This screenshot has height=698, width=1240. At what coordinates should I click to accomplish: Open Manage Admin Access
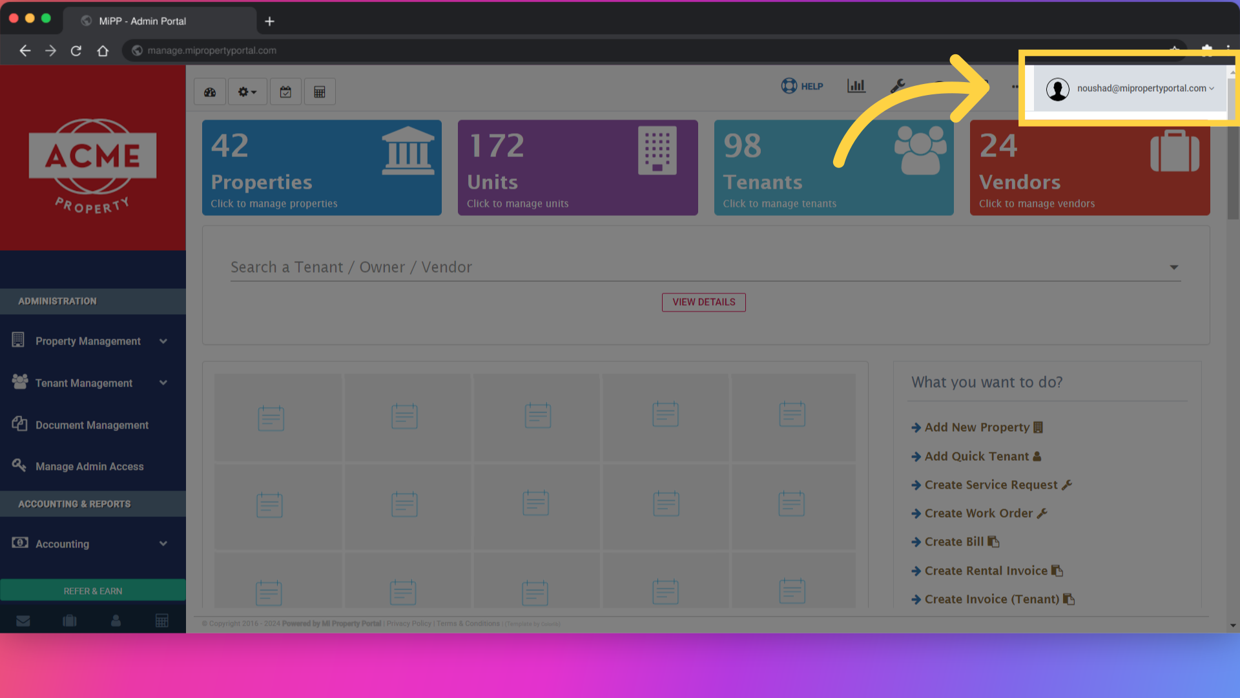[x=90, y=466]
